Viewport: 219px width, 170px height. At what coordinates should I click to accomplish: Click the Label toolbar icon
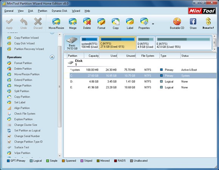tap(130, 22)
